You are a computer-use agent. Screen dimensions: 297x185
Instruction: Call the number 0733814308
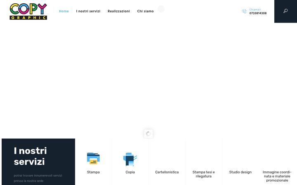pyautogui.click(x=258, y=13)
